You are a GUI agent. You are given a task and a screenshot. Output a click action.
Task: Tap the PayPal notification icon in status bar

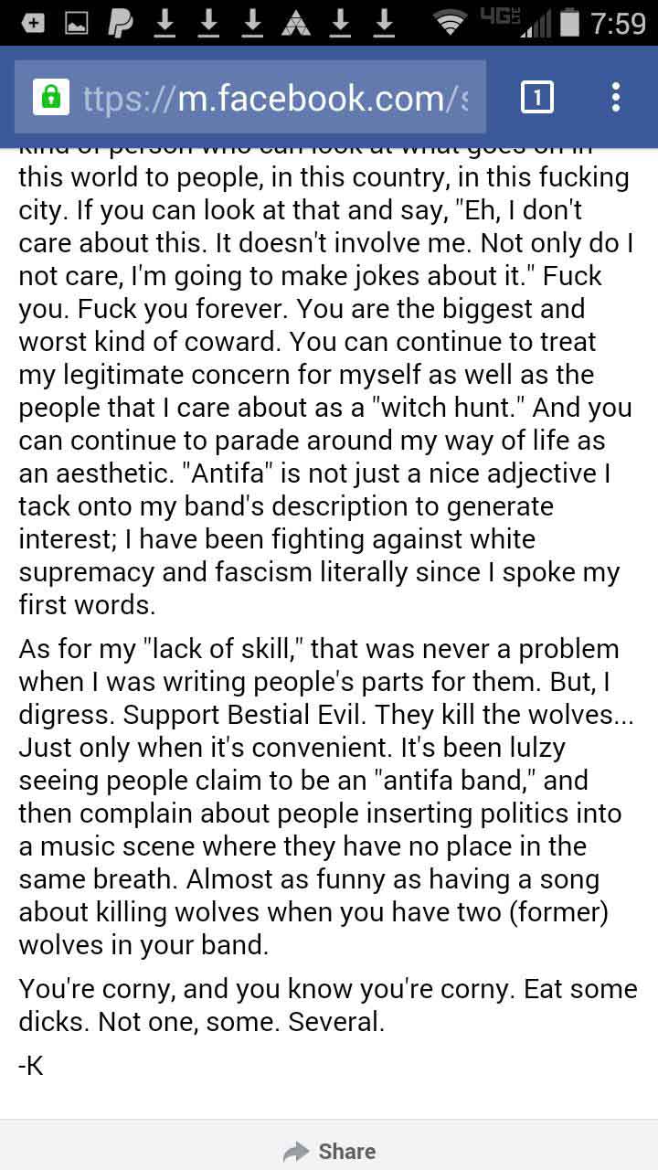[x=120, y=22]
